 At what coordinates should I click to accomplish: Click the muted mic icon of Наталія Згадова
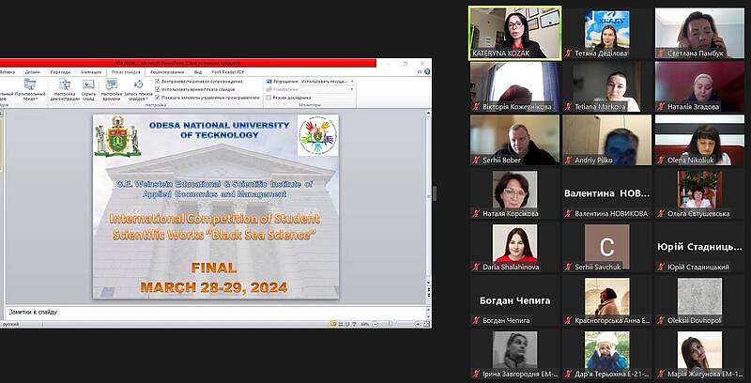(661, 107)
